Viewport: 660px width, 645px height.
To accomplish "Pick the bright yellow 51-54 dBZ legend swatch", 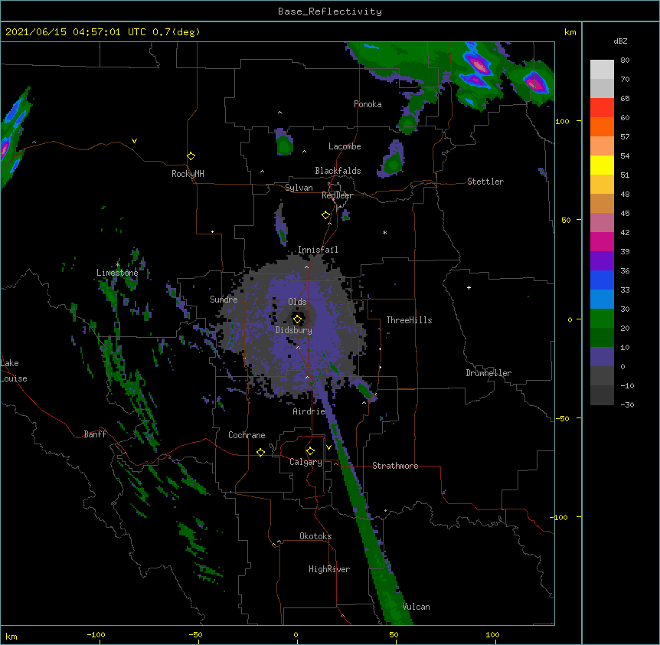I will (602, 165).
